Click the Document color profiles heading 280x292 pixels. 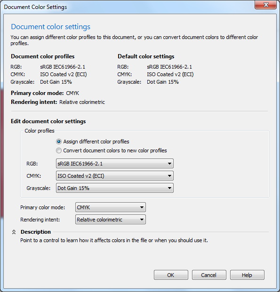[43, 56]
